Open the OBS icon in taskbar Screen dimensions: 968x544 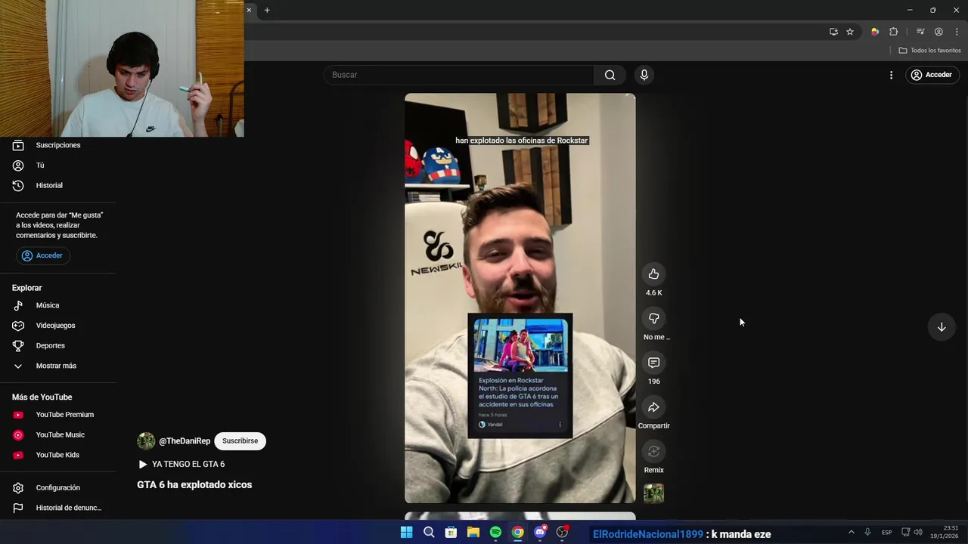[x=562, y=533]
